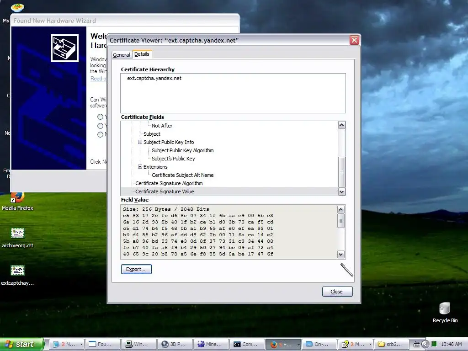This screenshot has width=468, height=351.
Task: Select the first radio option in Hardware Wizard
Action: 100,117
